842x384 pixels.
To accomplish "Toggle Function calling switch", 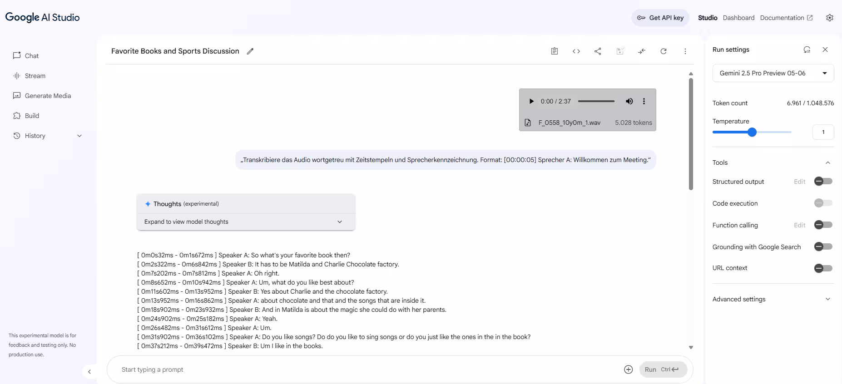I will (x=823, y=225).
